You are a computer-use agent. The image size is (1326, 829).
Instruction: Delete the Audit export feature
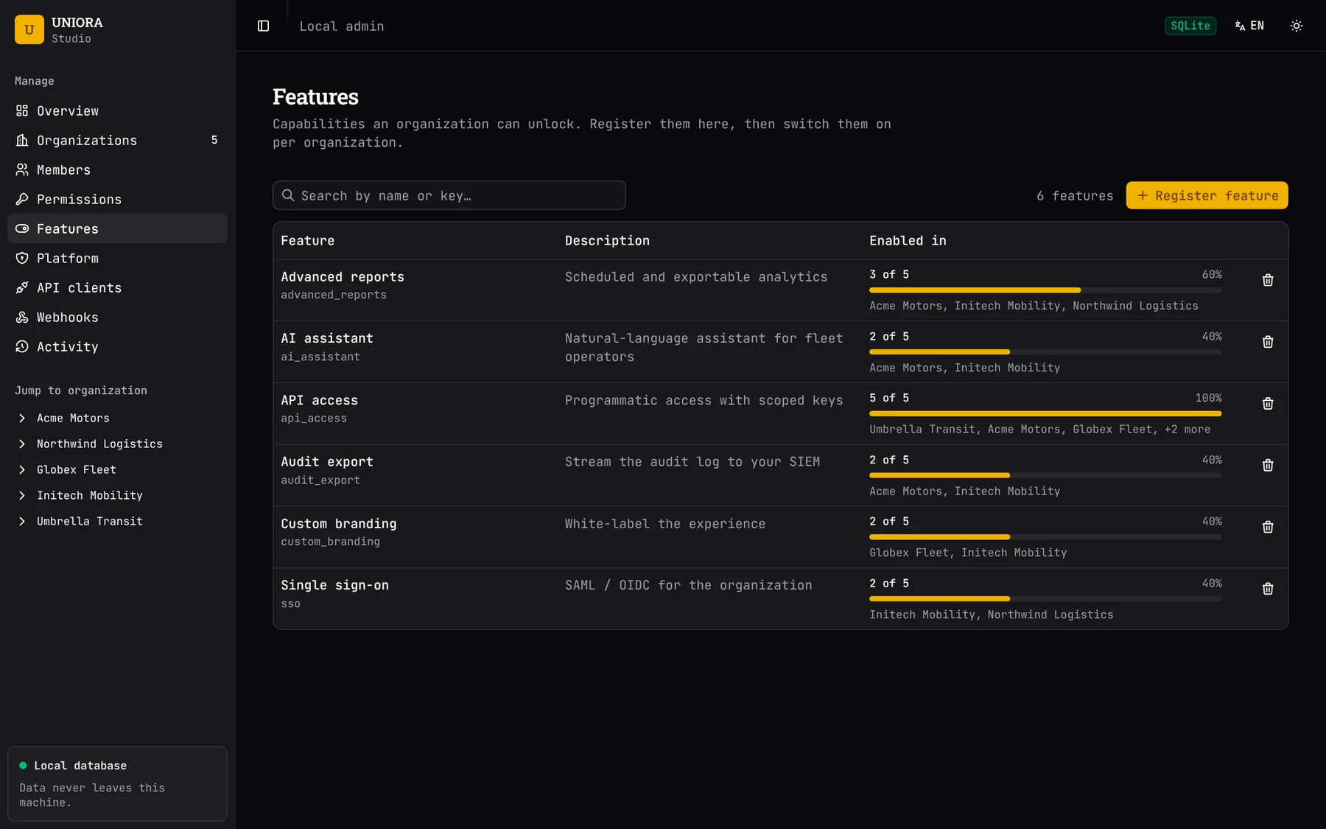(1268, 465)
